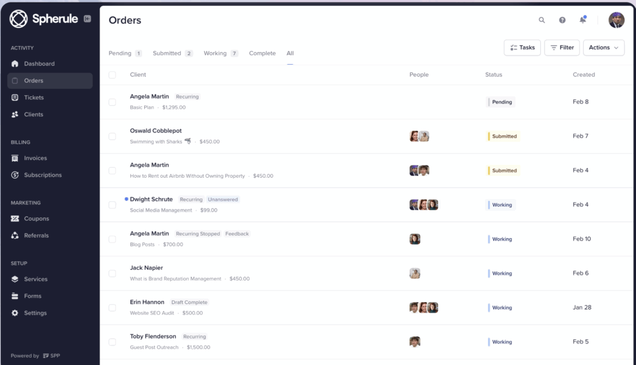This screenshot has height=365, width=636.
Task: Check the Oswald Cobblepot order checkbox
Action: pyautogui.click(x=112, y=136)
